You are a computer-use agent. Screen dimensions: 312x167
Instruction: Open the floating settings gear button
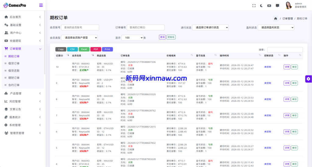point(308,79)
